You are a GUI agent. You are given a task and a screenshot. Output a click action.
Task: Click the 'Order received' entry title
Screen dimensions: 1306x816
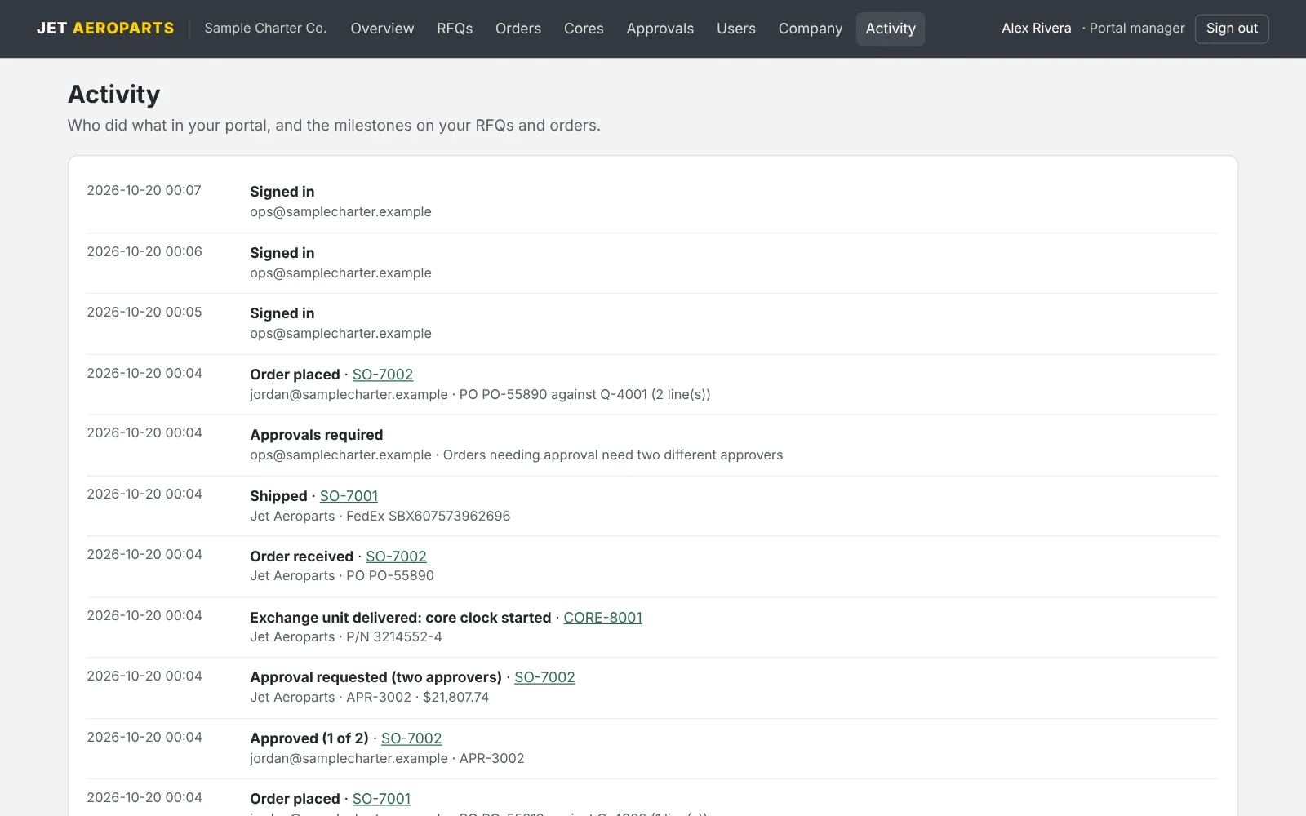point(301,557)
